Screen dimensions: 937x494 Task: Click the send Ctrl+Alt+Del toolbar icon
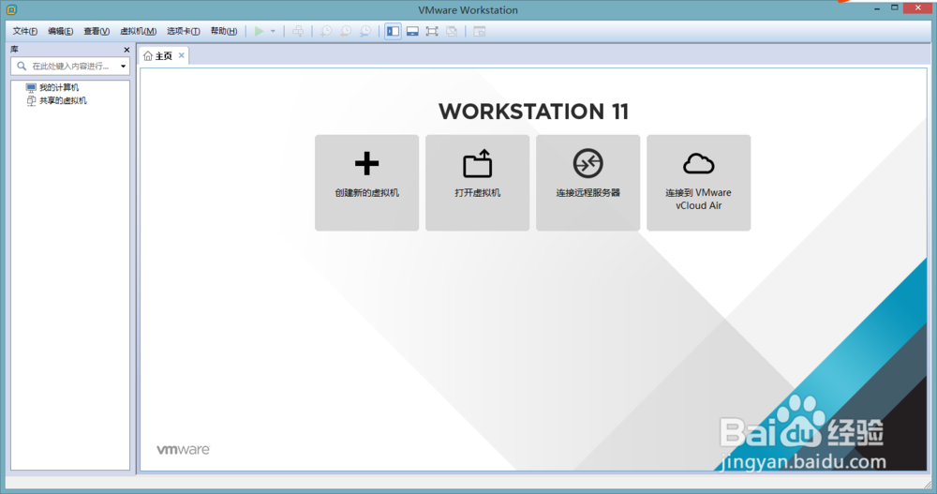click(298, 31)
